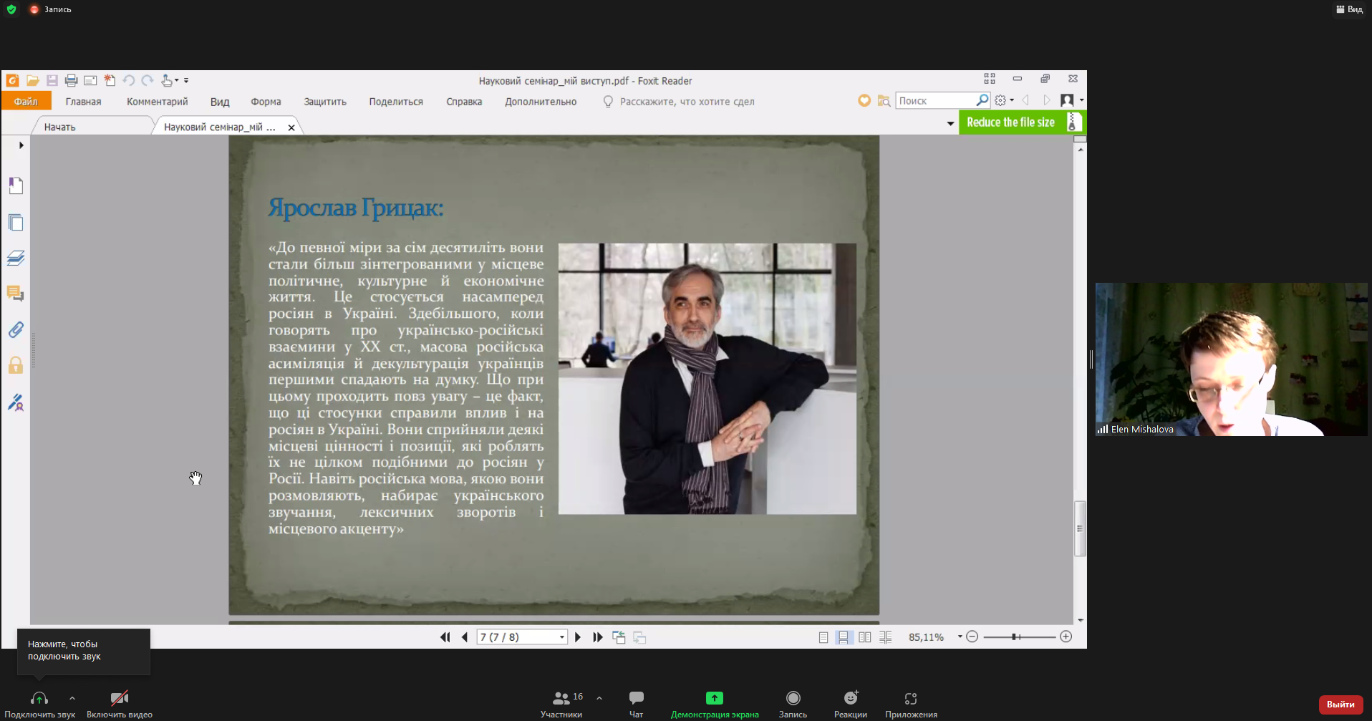This screenshot has height=721, width=1372.
Task: Zoom in with the plus button
Action: pyautogui.click(x=1066, y=637)
